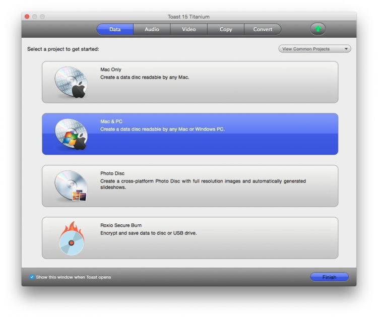Viewport: 378px width, 317px height.
Task: Open the View Common Projects dropdown
Action: click(314, 49)
